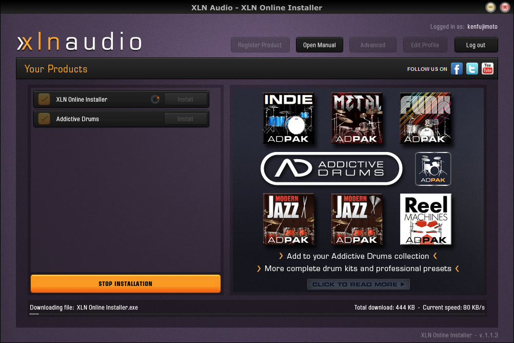This screenshot has height=343, width=514.
Task: Click the Register Product button
Action: point(260,45)
